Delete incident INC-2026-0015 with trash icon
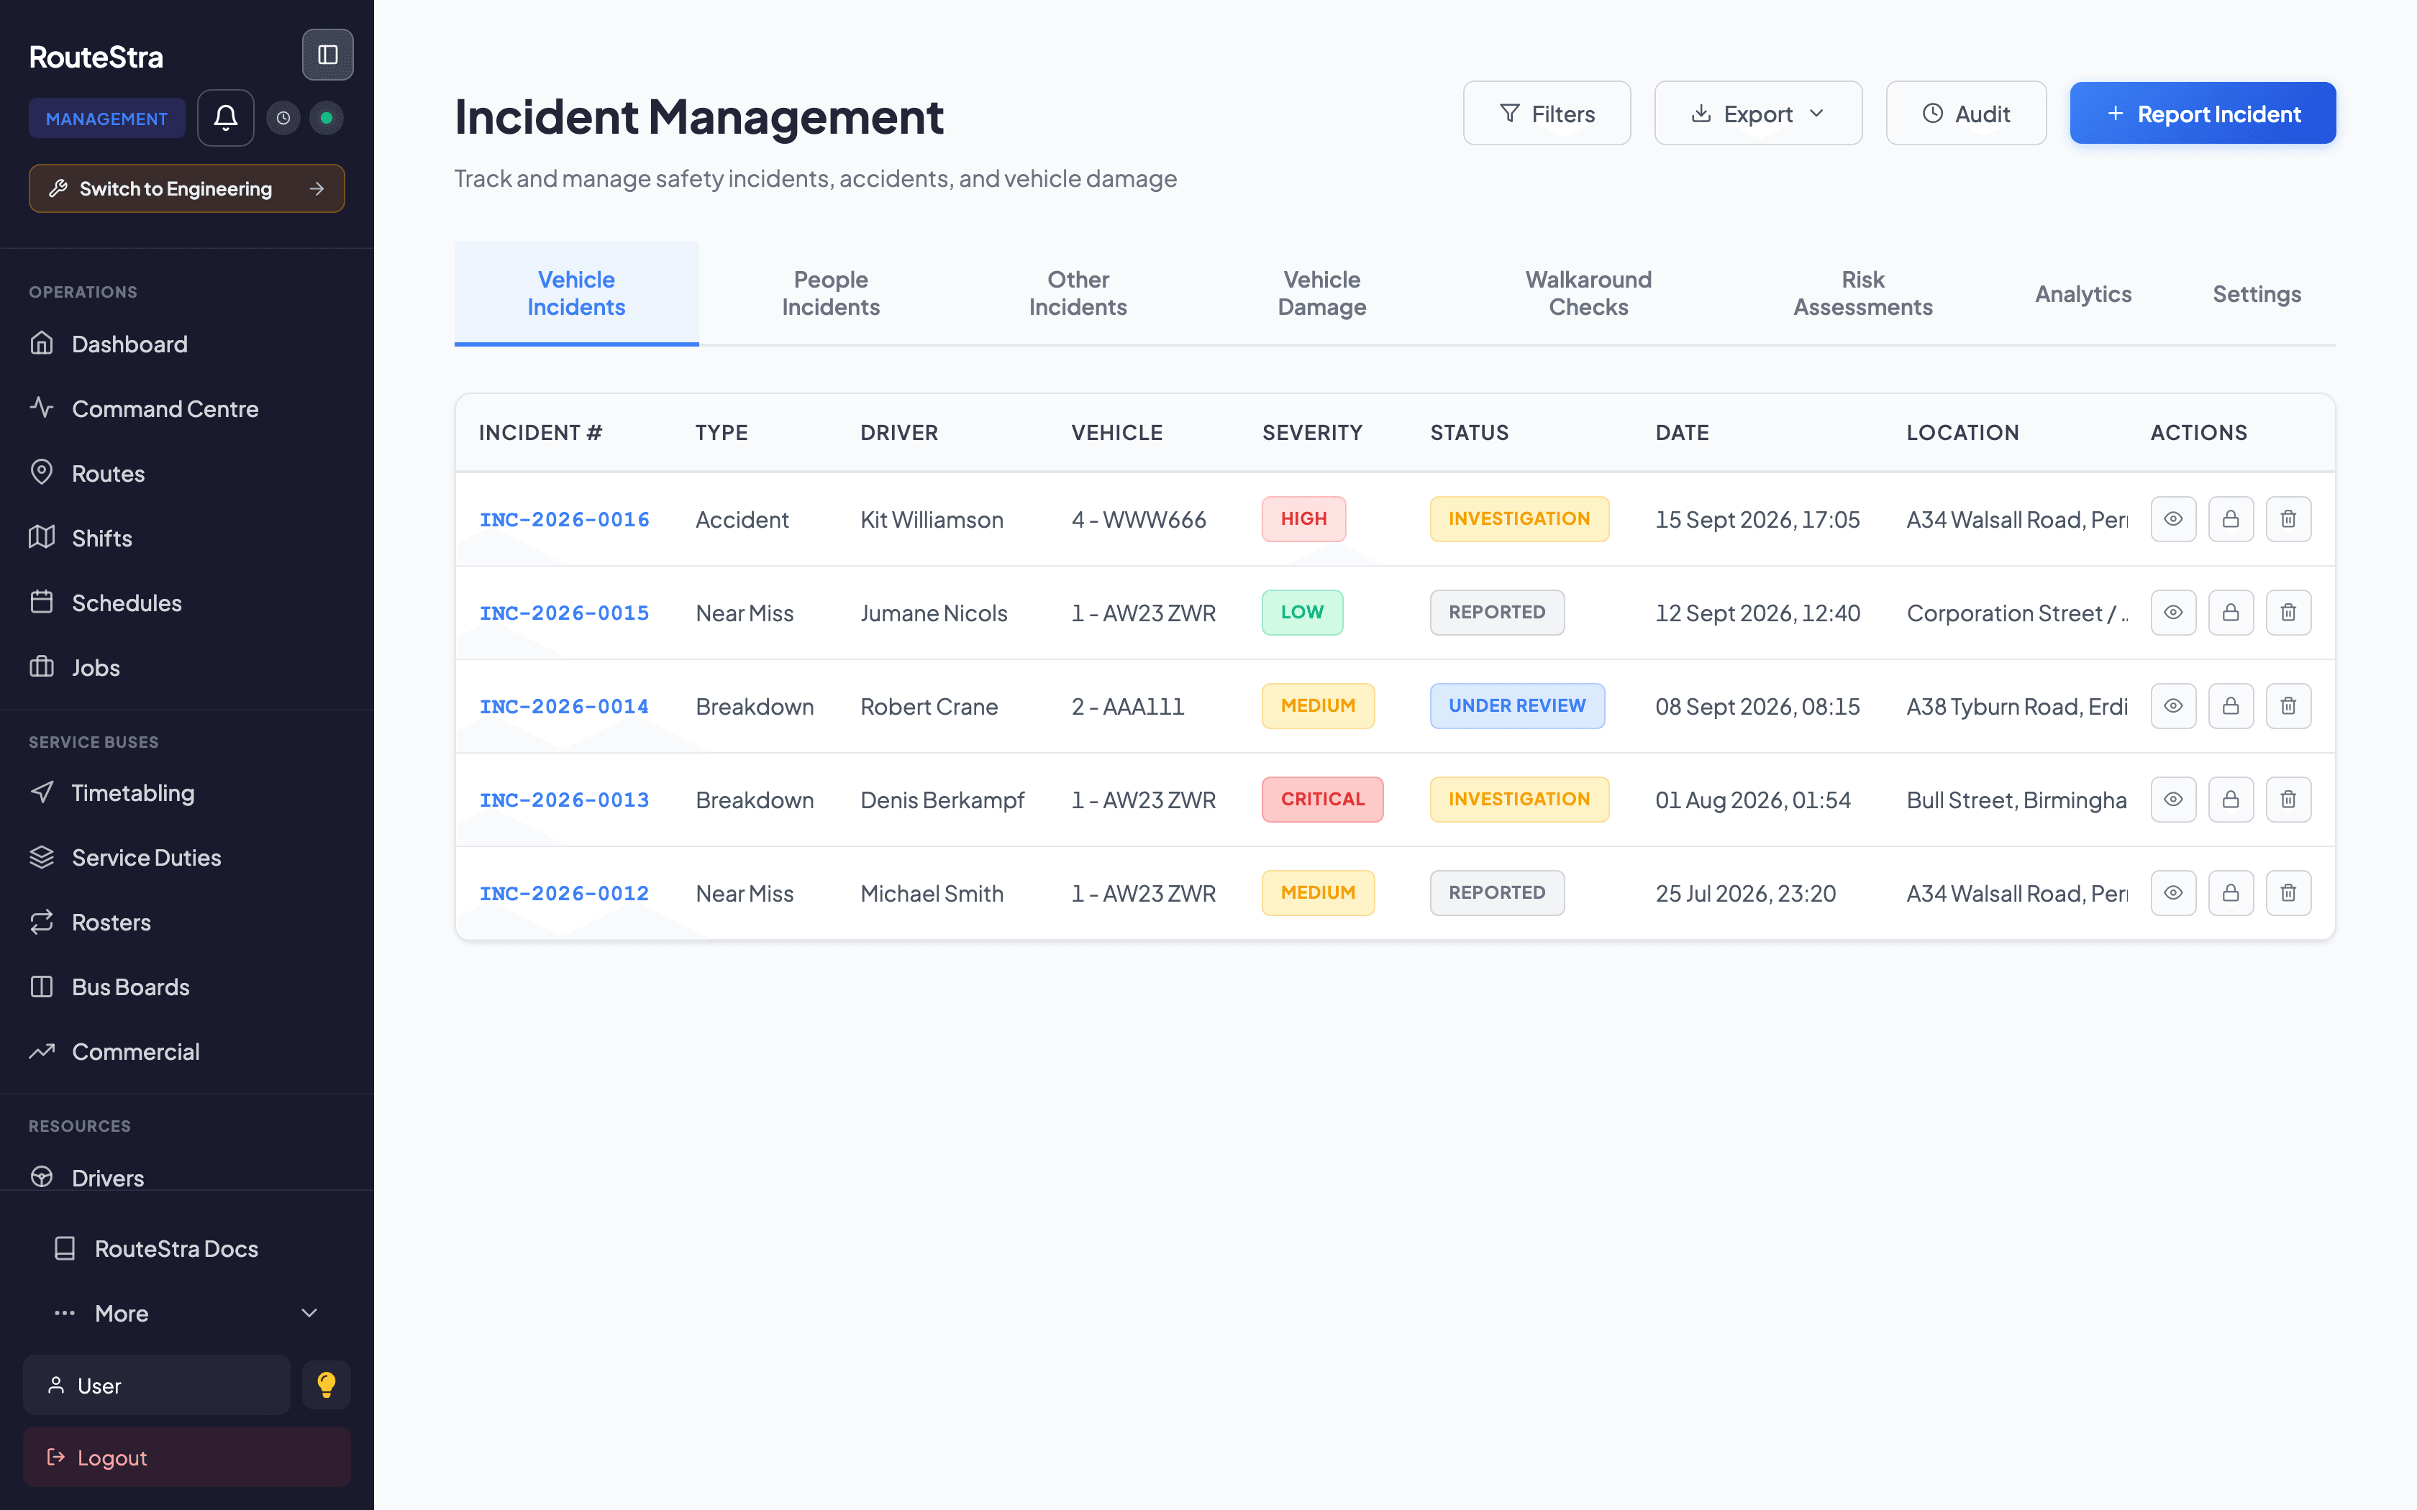Viewport: 2417px width, 1510px height. (x=2288, y=612)
